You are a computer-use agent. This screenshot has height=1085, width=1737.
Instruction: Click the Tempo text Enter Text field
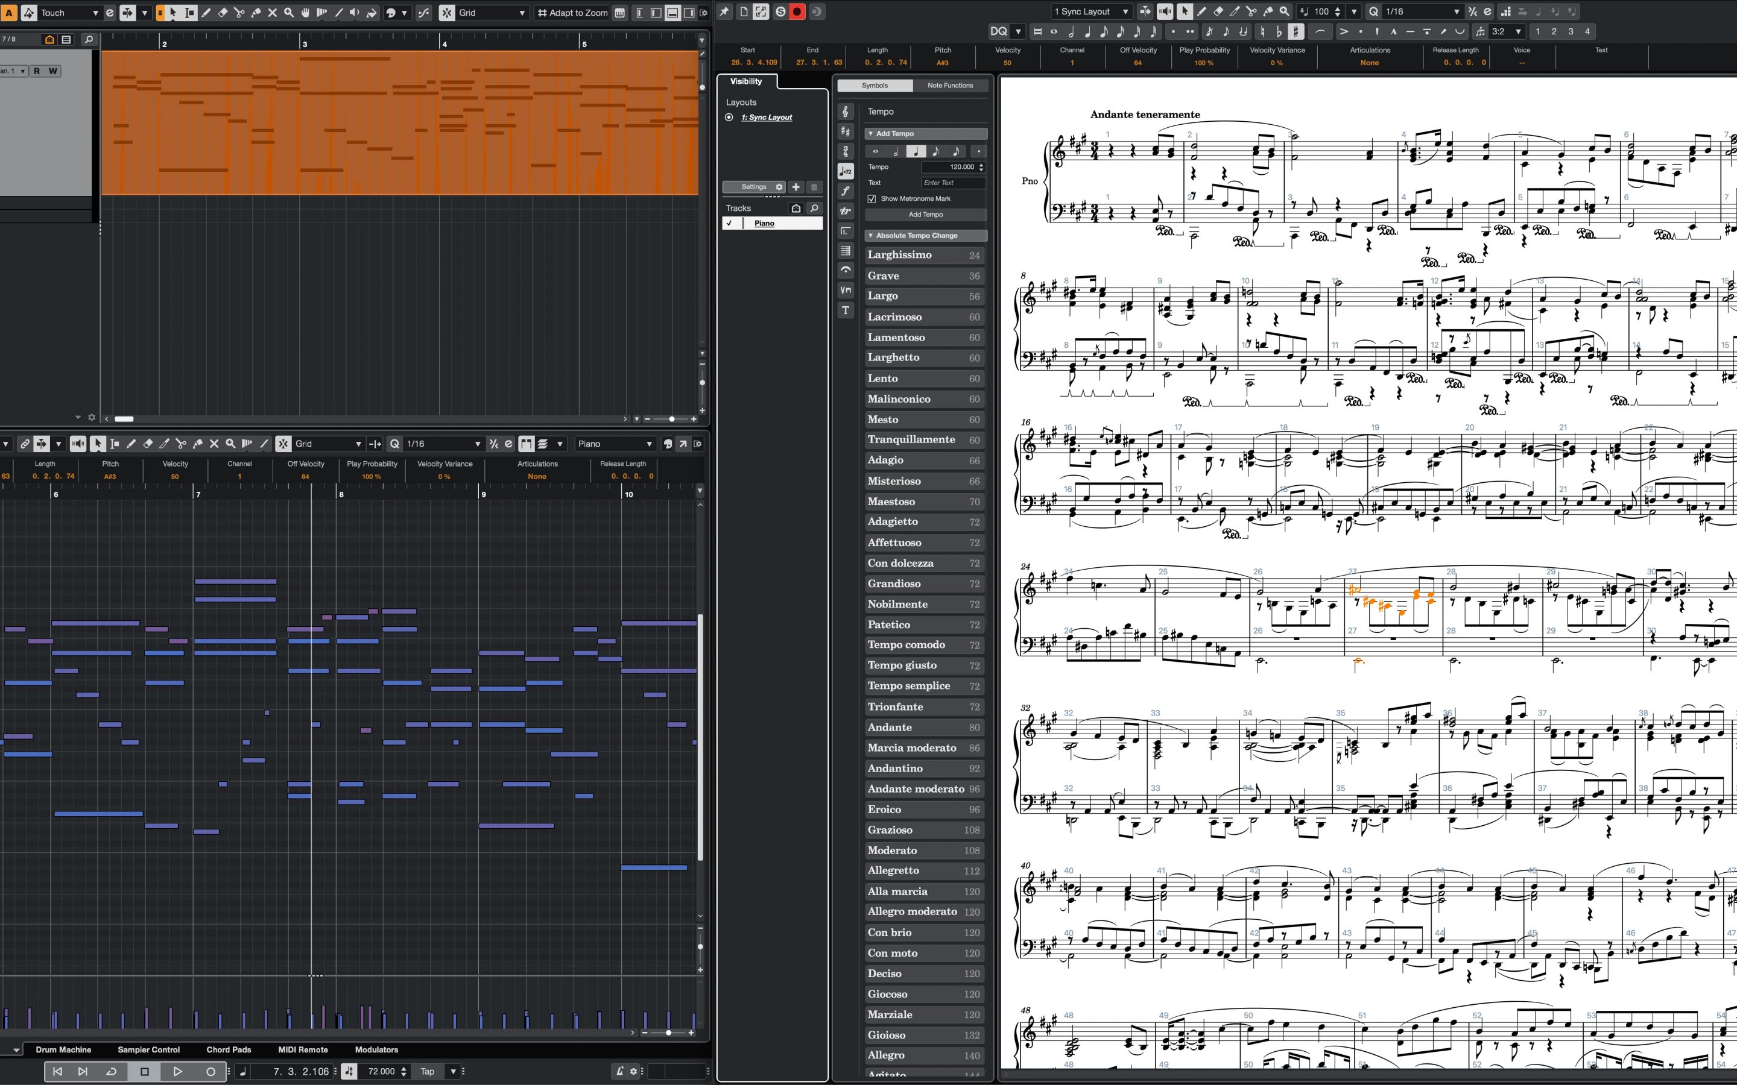coord(953,183)
